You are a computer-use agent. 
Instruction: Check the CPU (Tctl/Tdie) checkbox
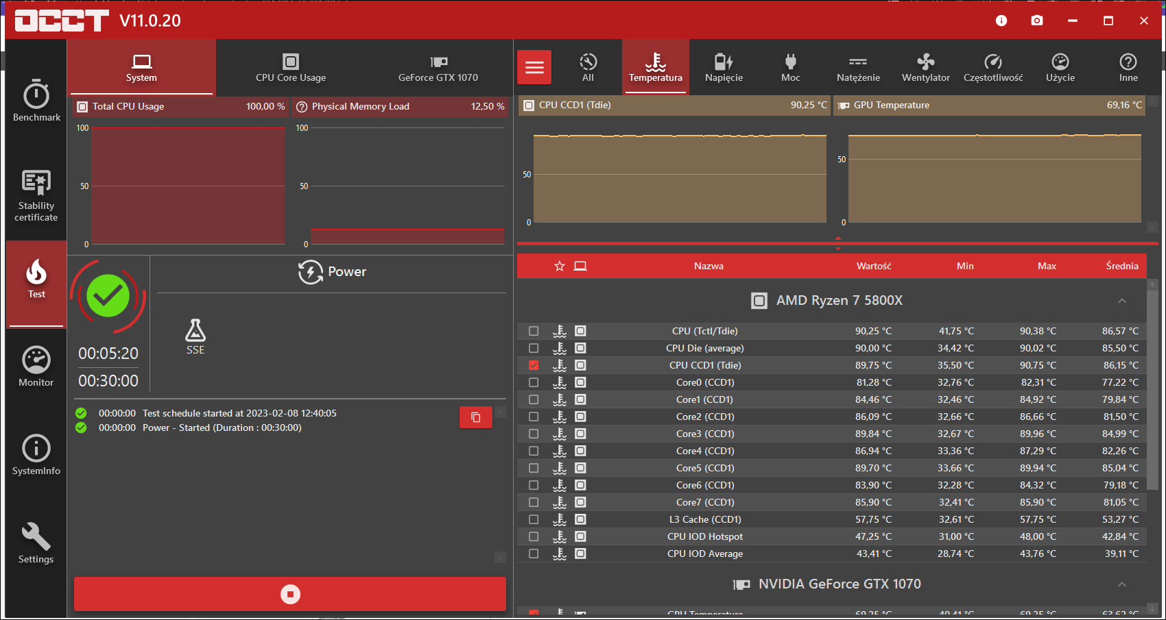pos(534,331)
